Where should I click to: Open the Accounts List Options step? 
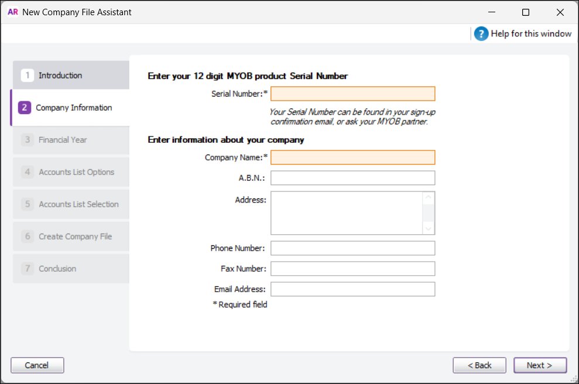tap(70, 172)
